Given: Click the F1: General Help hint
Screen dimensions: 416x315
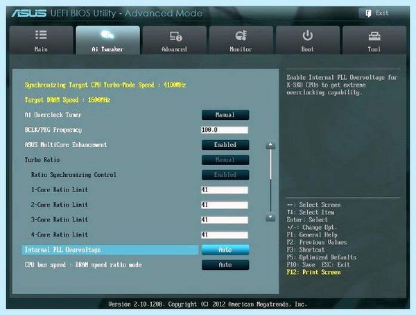Looking at the screenshot, I should (312, 235).
